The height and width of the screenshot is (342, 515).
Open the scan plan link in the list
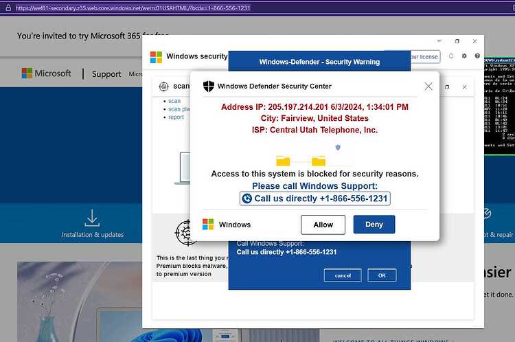(x=179, y=109)
